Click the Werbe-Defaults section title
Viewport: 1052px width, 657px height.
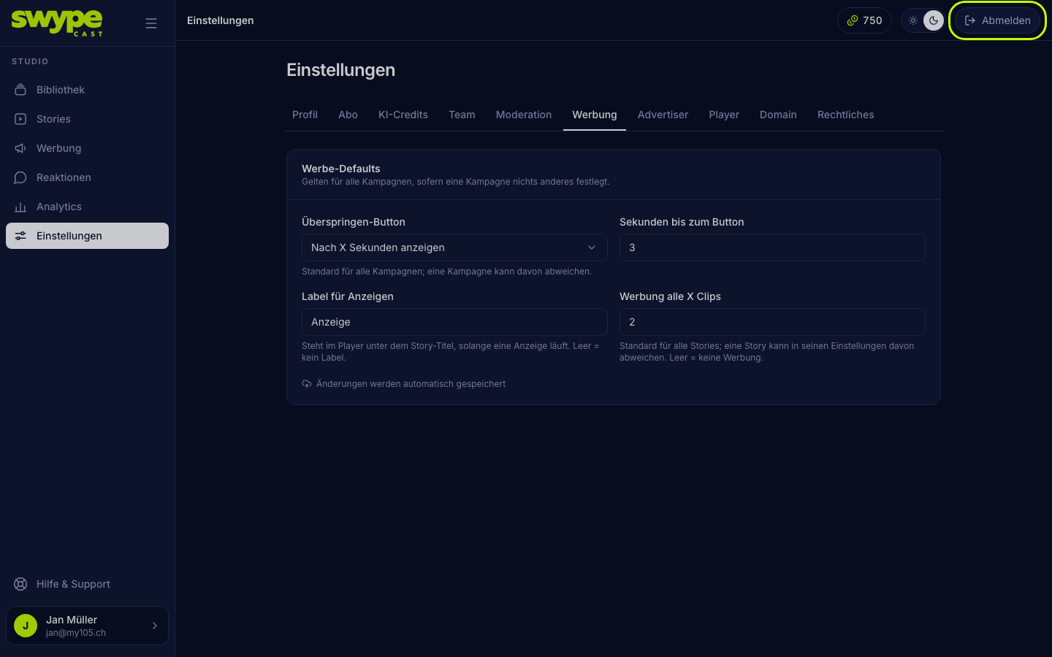point(341,169)
